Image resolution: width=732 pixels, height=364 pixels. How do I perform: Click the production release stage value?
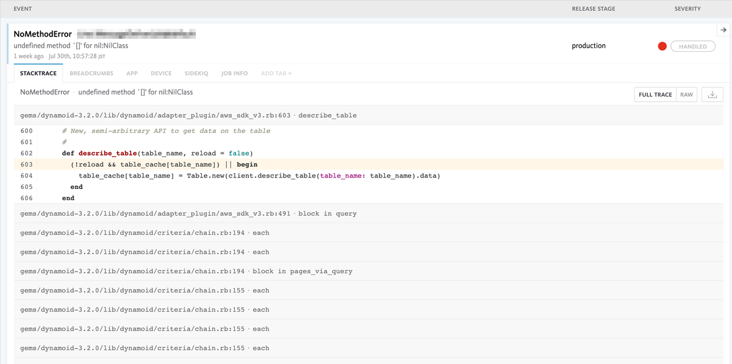click(589, 46)
